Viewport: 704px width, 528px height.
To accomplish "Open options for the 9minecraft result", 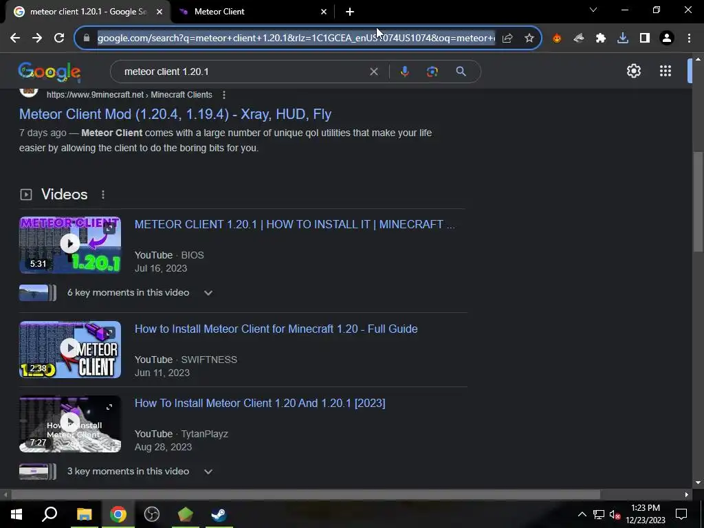I will point(223,95).
